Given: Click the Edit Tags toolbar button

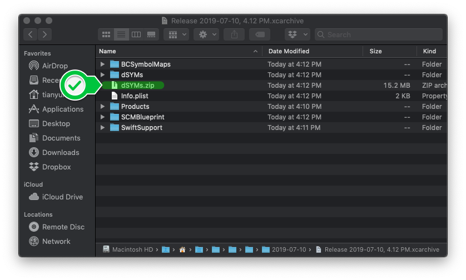Looking at the screenshot, I should pyautogui.click(x=259, y=34).
